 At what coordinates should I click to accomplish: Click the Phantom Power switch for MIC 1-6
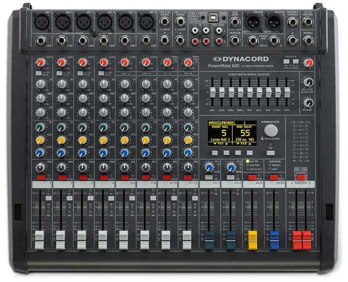tap(94, 35)
